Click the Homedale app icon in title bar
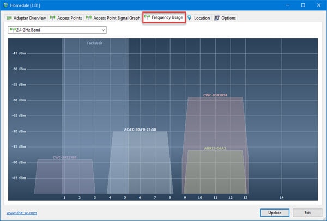The image size is (327, 221). [x=6, y=5]
